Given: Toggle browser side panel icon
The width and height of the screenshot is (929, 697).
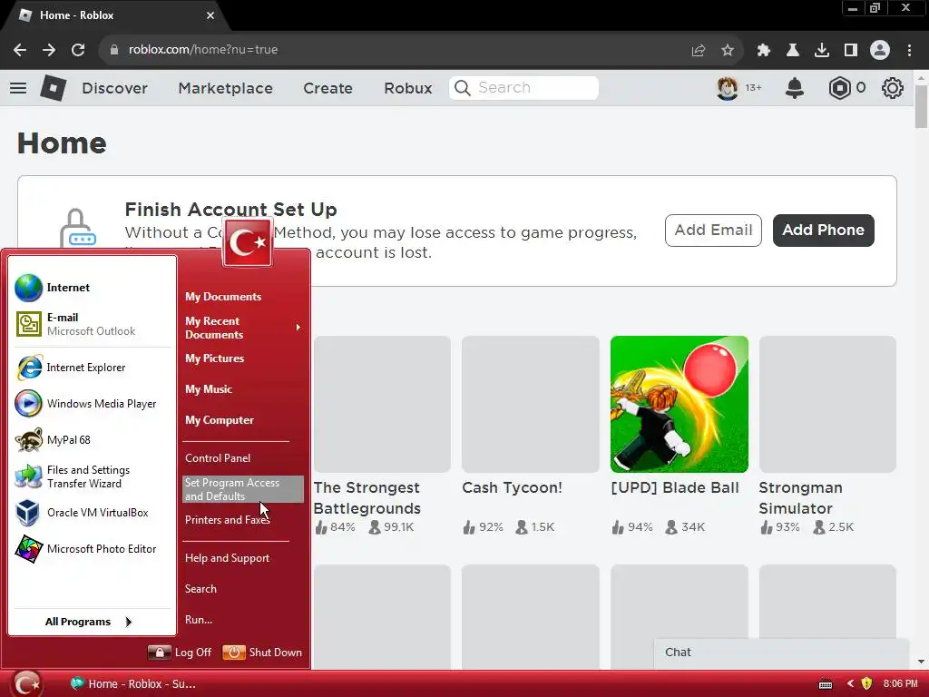Looking at the screenshot, I should (x=851, y=51).
